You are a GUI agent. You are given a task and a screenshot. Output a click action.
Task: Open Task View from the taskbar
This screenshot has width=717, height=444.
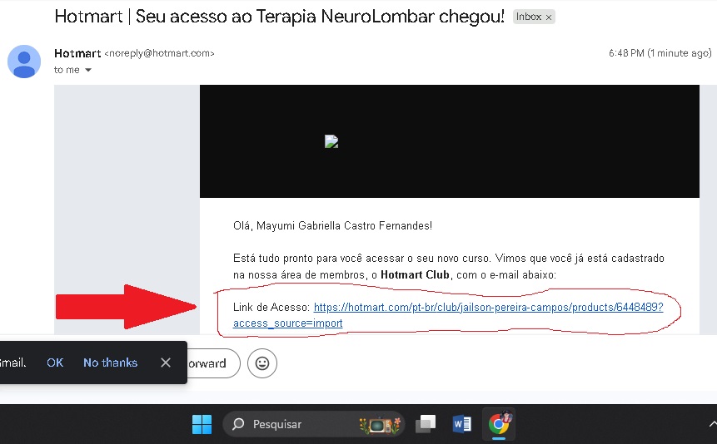pos(426,424)
